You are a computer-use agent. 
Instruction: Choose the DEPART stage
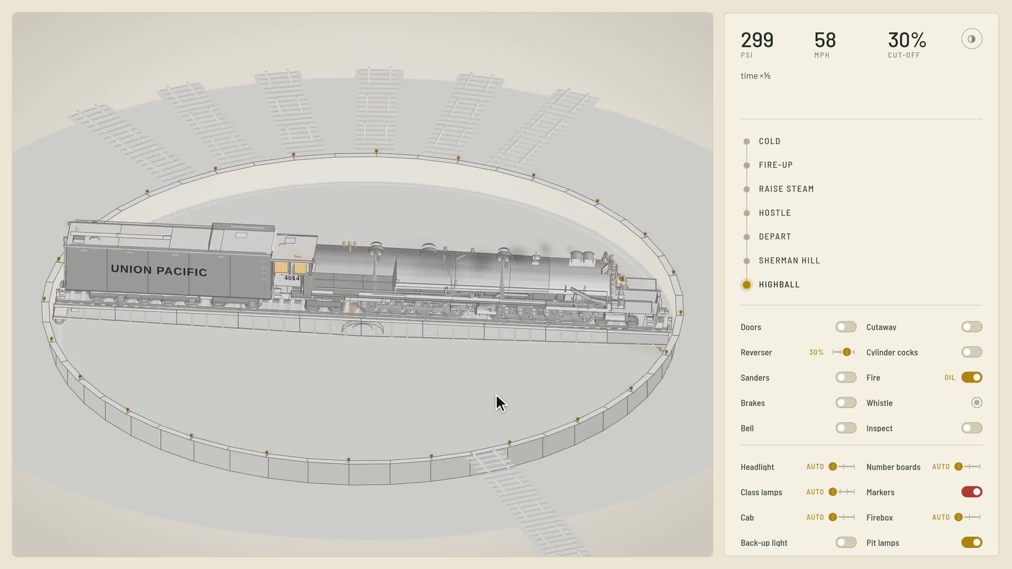[774, 237]
